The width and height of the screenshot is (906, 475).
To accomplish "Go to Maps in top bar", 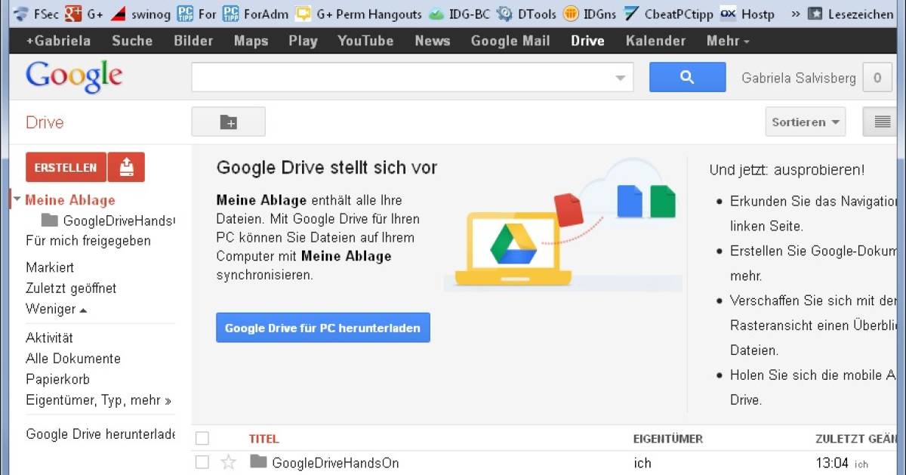I will point(251,41).
